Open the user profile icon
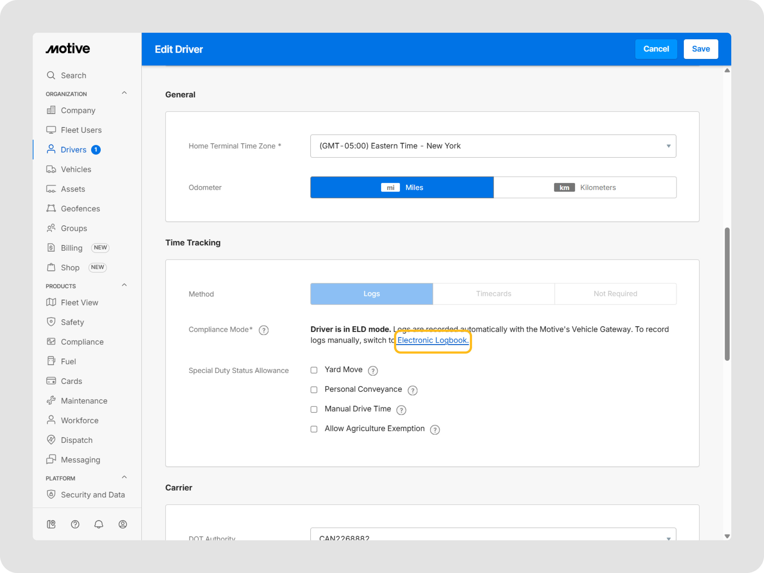This screenshot has height=573, width=764. point(123,524)
